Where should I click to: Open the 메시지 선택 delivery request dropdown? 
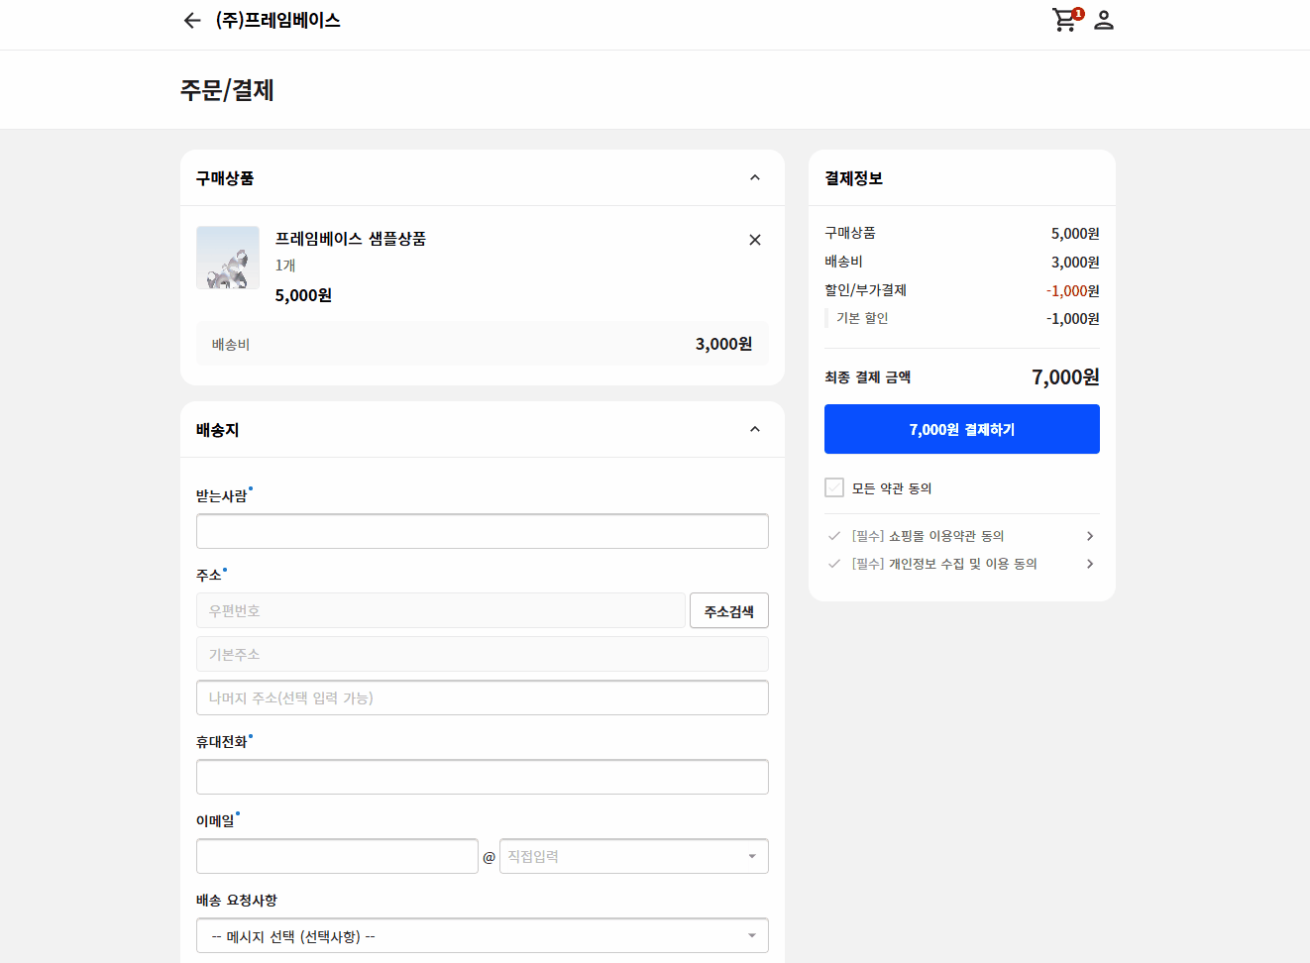coord(483,935)
